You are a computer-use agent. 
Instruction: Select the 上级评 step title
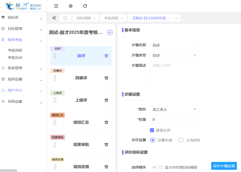(x=81, y=100)
